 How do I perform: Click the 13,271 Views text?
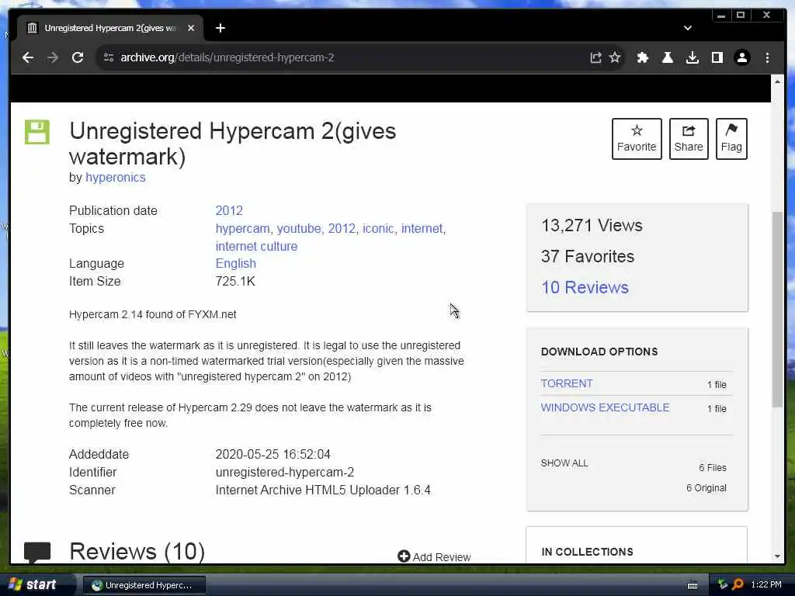pyautogui.click(x=592, y=226)
